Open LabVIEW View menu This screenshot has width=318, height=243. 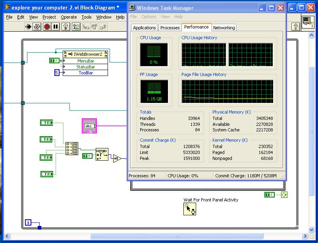33,17
